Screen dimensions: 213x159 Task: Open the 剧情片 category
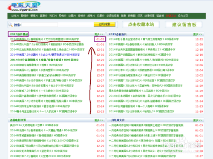pyautogui.click(x=25, y=16)
